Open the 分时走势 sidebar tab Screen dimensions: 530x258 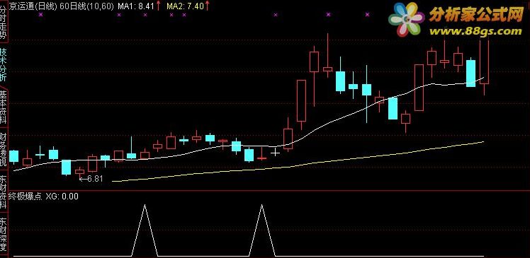pos(4,23)
